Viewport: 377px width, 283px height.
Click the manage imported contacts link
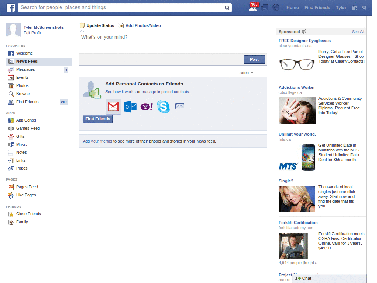[x=165, y=92]
